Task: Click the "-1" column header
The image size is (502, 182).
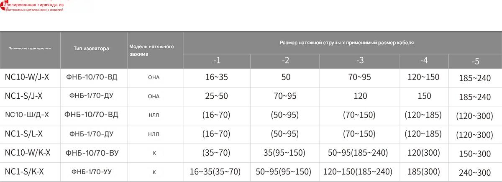Action: (x=217, y=61)
